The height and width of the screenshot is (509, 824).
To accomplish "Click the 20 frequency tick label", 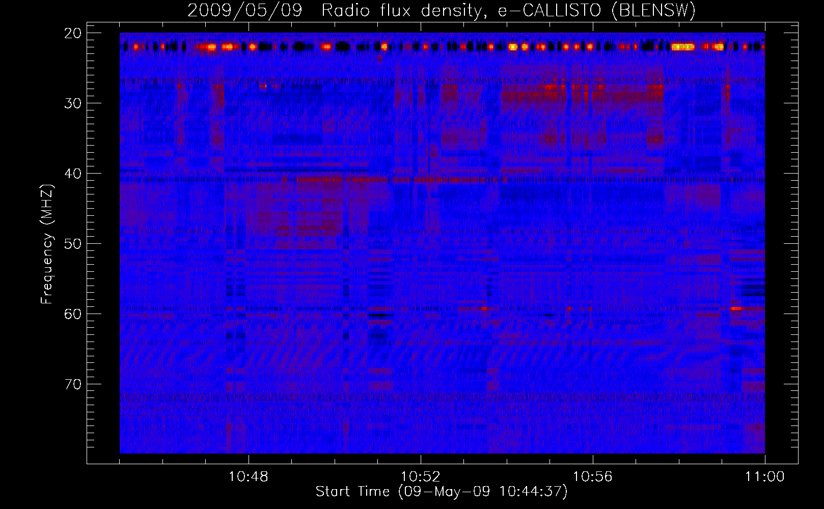I will point(73,33).
